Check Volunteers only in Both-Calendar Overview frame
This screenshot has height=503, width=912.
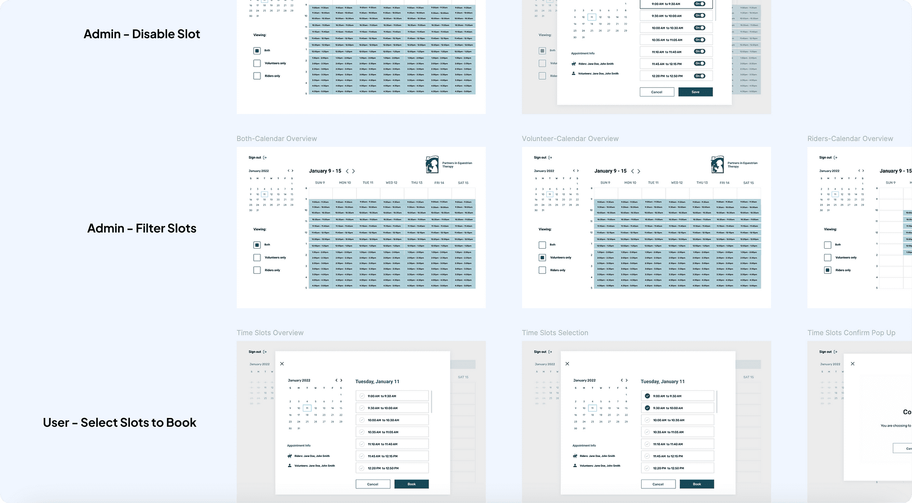coord(257,258)
